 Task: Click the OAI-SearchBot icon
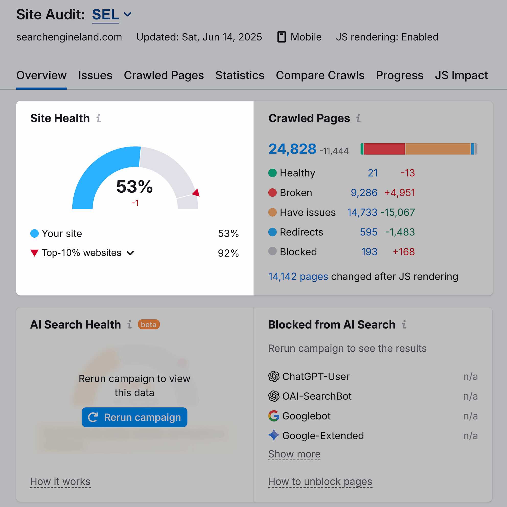tap(274, 396)
